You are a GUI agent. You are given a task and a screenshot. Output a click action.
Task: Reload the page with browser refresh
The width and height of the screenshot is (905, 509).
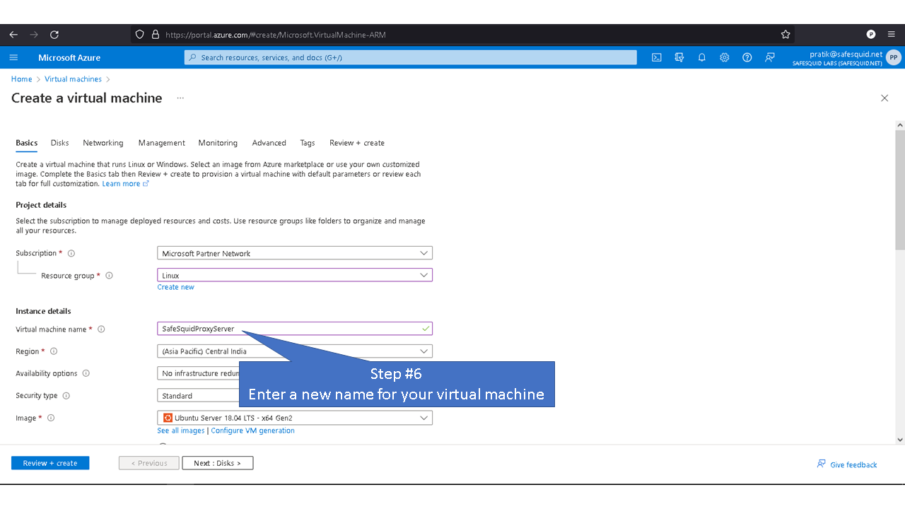click(x=54, y=34)
